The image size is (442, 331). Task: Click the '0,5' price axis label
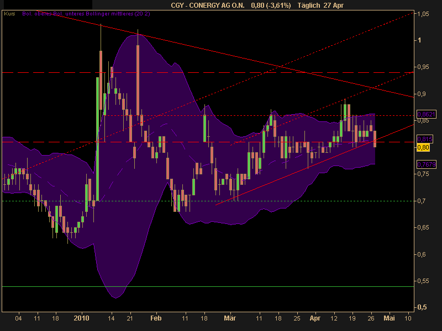tap(422, 307)
